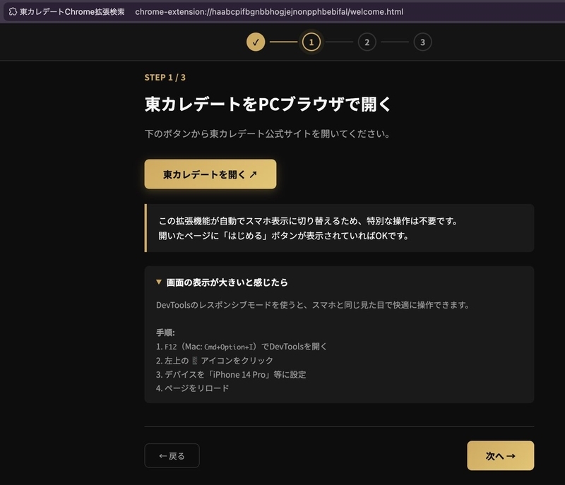Click instruction 3 about iPhone 14 Pro

(231, 374)
